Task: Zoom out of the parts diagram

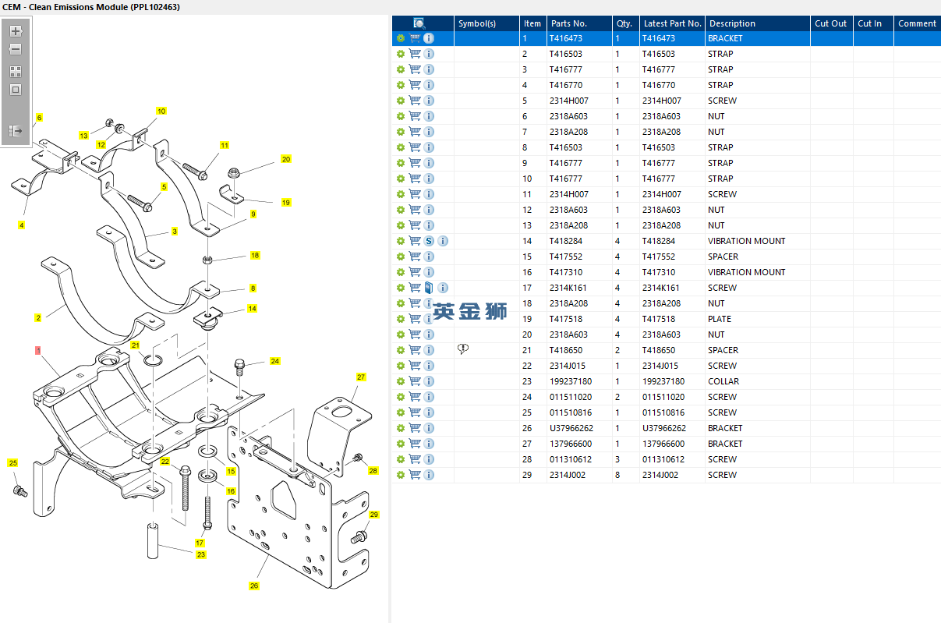Action: click(x=16, y=50)
